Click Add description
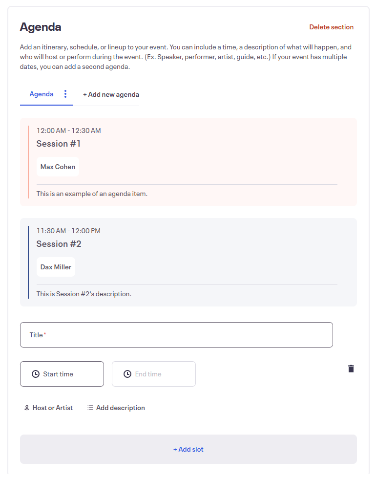Image resolution: width=376 pixels, height=481 pixels. point(120,407)
